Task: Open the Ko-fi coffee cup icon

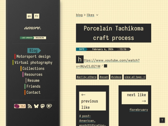Action: pos(49,106)
